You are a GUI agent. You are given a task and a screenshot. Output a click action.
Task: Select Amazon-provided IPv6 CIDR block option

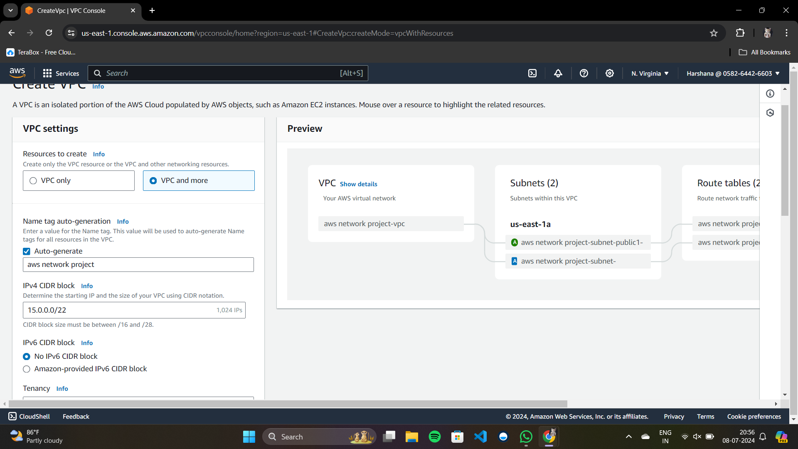click(27, 369)
